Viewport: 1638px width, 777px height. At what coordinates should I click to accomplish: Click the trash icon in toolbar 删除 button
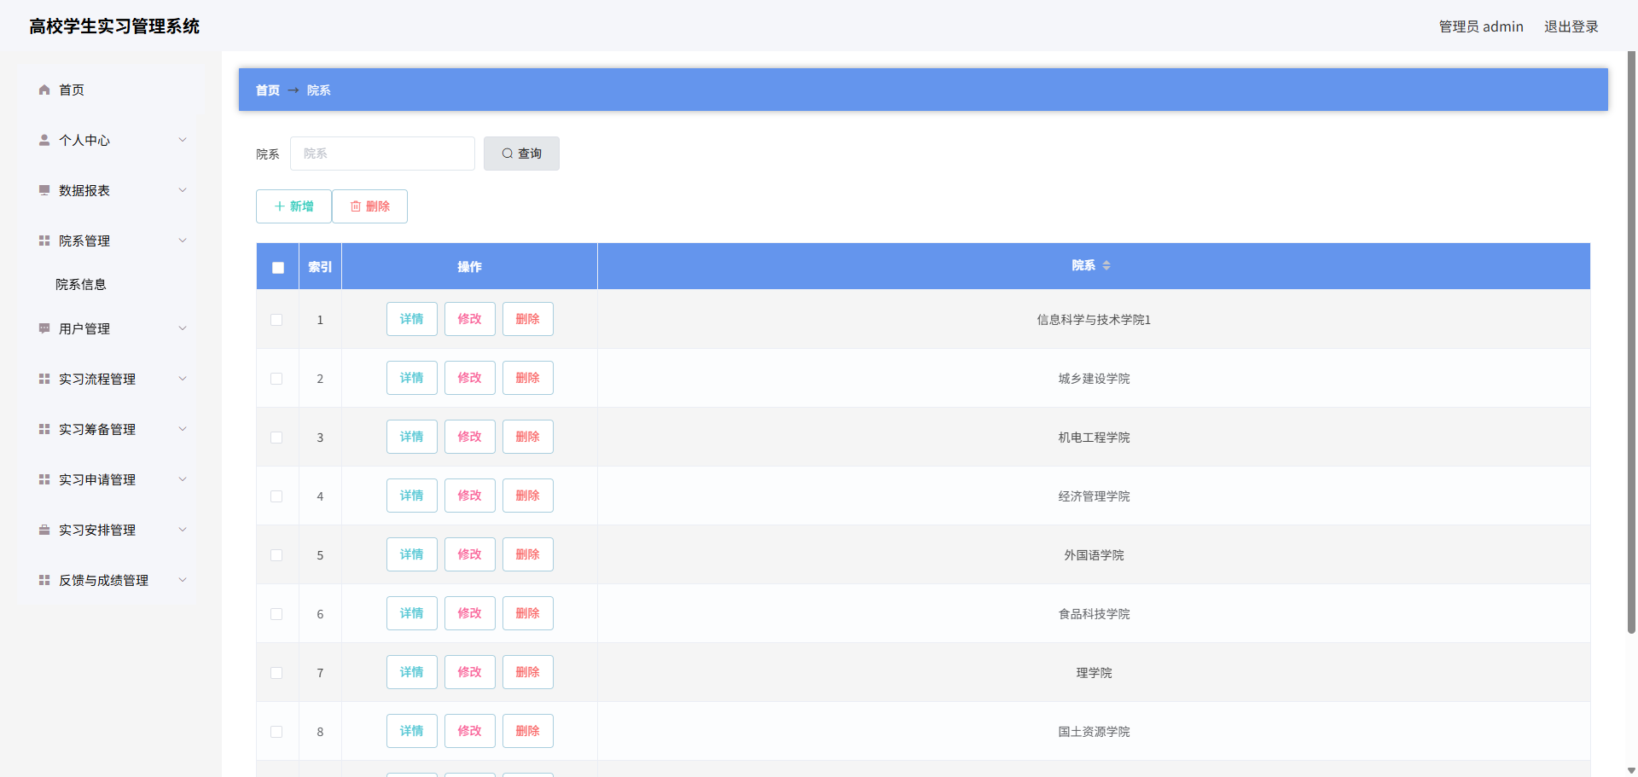(356, 206)
